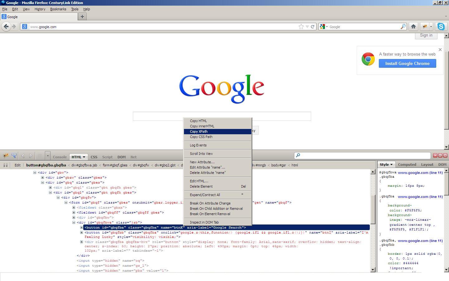Close the Chrome promo with the X
The height and width of the screenshot is (281, 449).
440,50
